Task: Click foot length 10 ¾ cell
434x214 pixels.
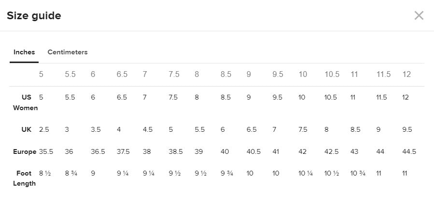Action: click(358, 174)
